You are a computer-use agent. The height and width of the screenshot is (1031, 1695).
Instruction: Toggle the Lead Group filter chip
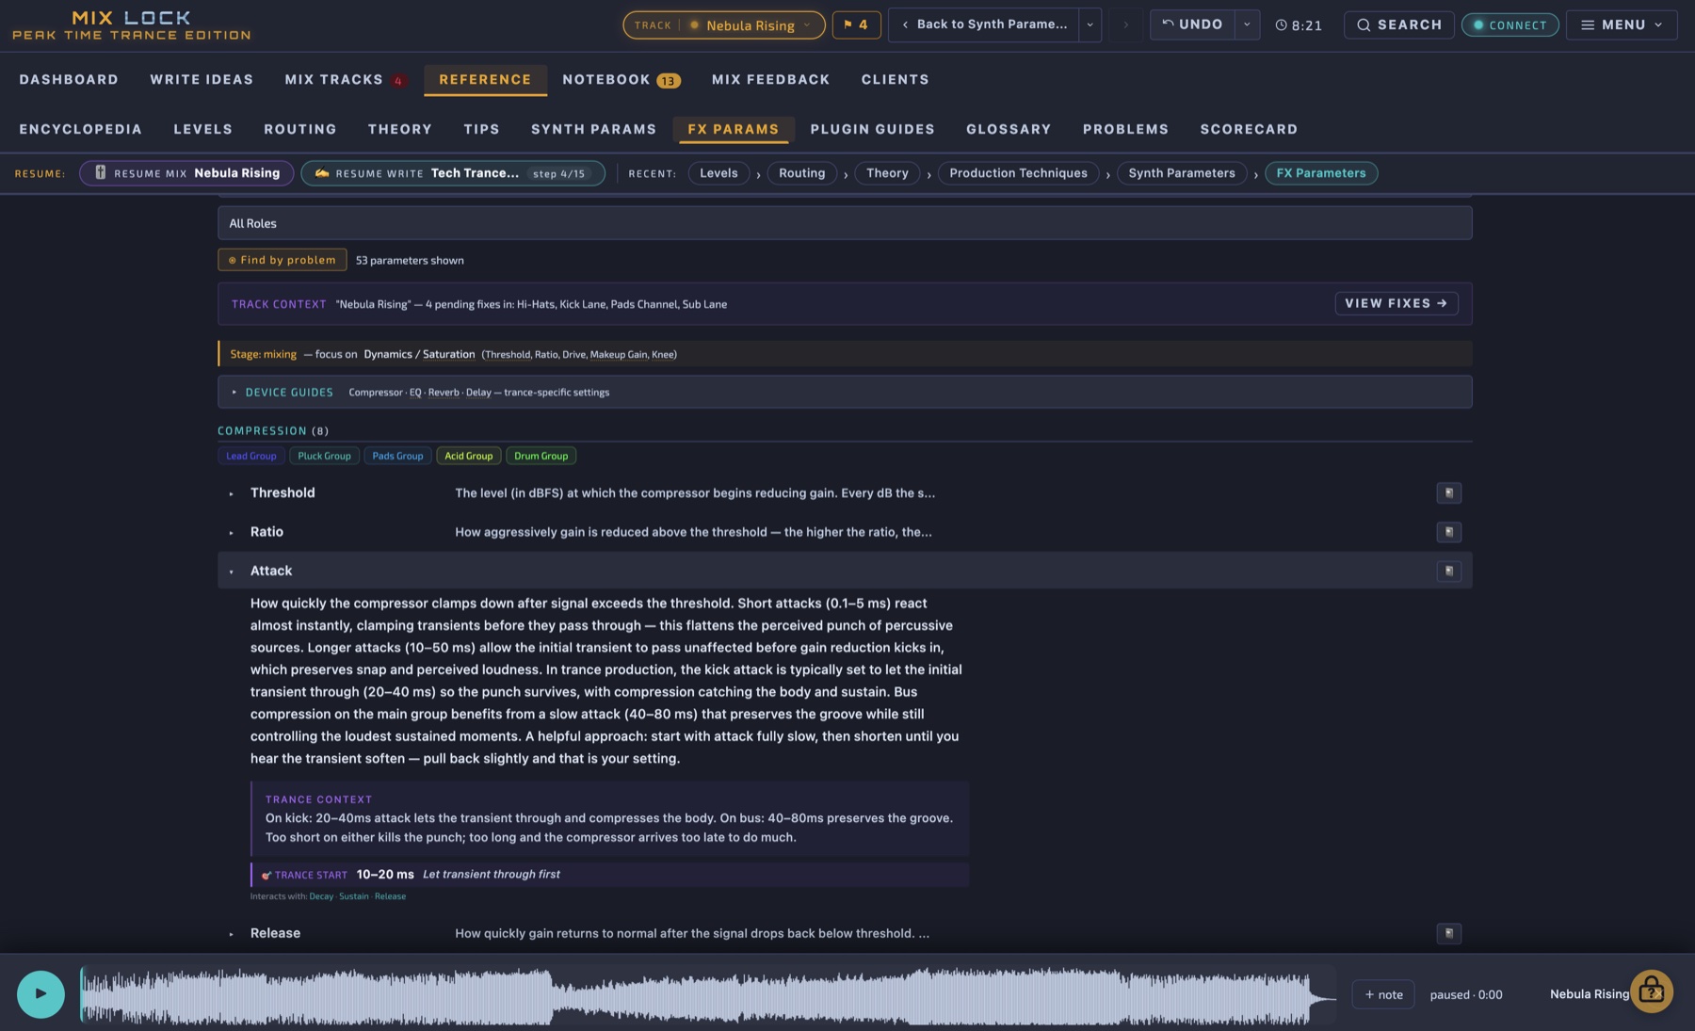251,456
